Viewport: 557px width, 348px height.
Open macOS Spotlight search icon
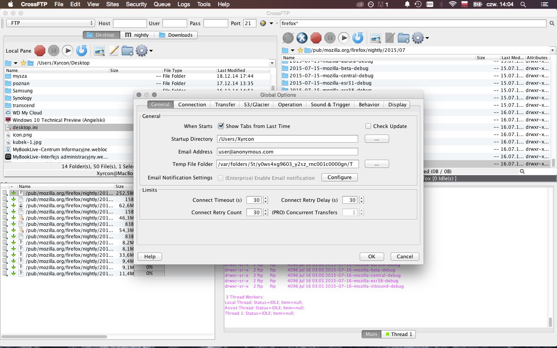tap(523, 4)
